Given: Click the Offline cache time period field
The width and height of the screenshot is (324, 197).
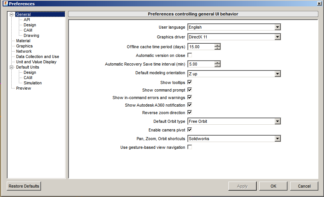Looking at the screenshot, I should point(201,47).
